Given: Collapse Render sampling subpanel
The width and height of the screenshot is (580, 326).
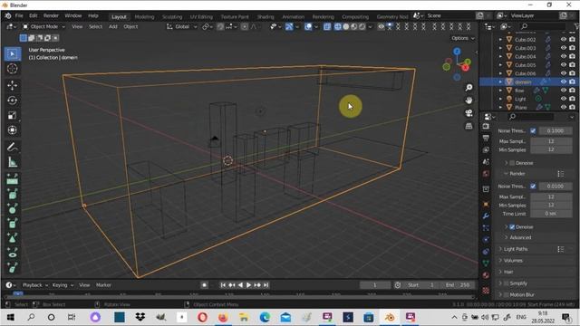Looking at the screenshot, I should tap(506, 174).
